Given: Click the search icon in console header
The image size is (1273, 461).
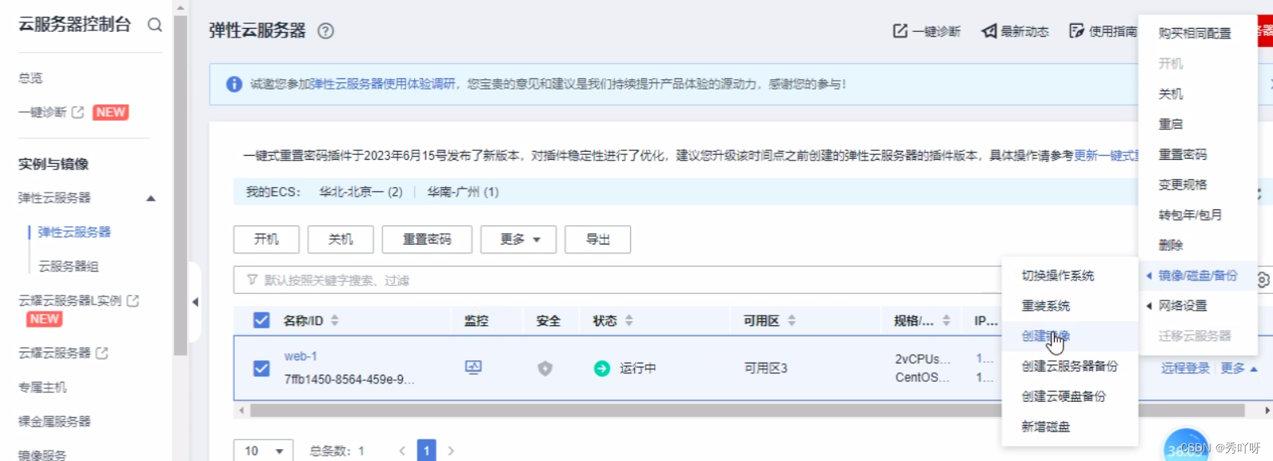Looking at the screenshot, I should click(x=155, y=25).
